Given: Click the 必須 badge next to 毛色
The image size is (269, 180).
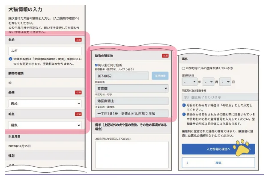Looking at the screenshot, I should coord(78,114).
